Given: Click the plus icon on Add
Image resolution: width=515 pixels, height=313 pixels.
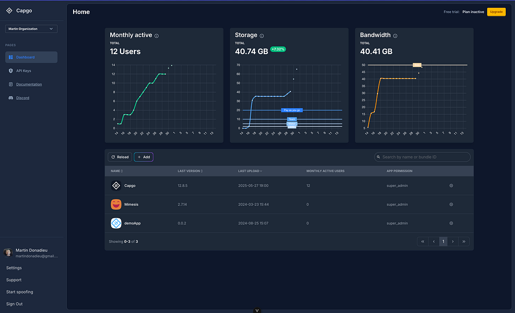Looking at the screenshot, I should point(139,157).
